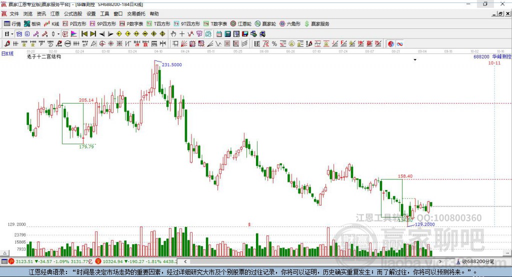Switch to K线 candlestick chart
Viewport: 512px width, 277px height.
click(51, 24)
